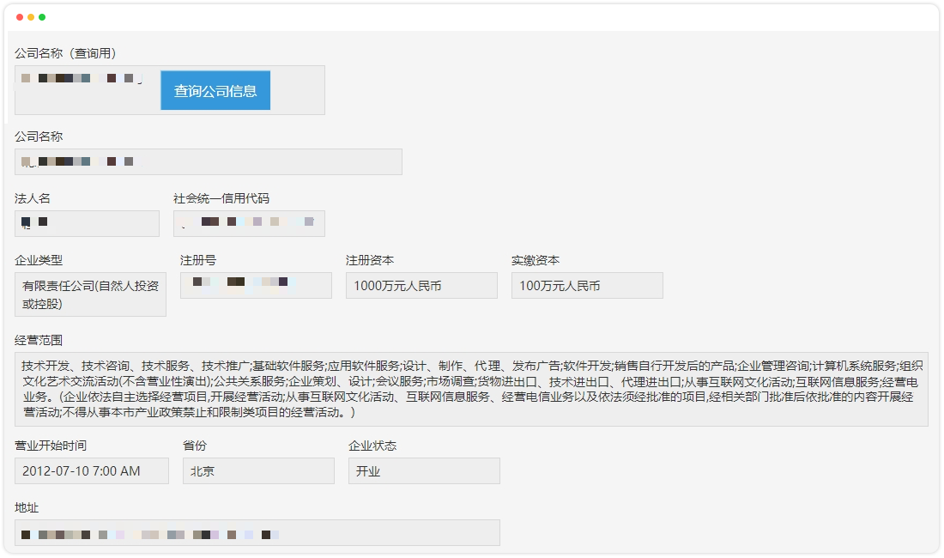Select the 公司名称 field
This screenshot has height=558, width=944.
point(209,162)
